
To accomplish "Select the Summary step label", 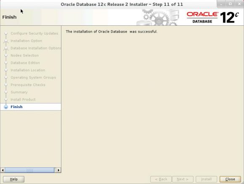I will click(19, 92).
